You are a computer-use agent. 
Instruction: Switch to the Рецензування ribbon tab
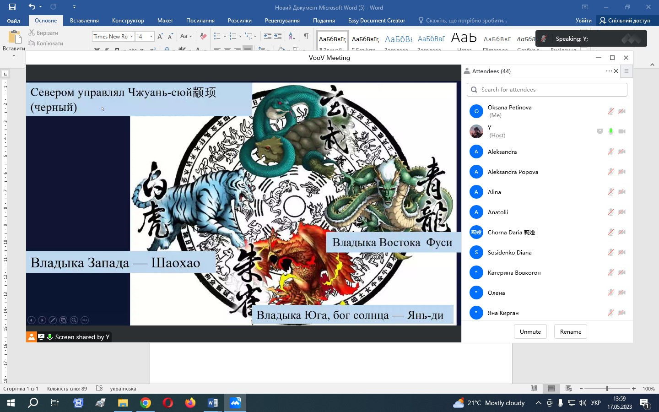click(x=282, y=21)
